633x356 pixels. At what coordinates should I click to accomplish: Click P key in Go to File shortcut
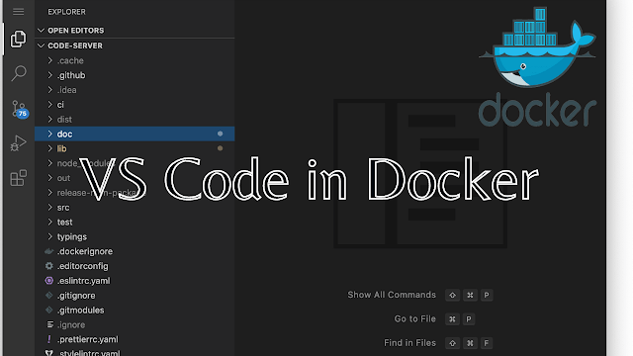[x=469, y=319]
